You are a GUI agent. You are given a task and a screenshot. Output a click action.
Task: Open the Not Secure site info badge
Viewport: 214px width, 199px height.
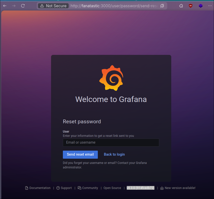tap(53, 6)
